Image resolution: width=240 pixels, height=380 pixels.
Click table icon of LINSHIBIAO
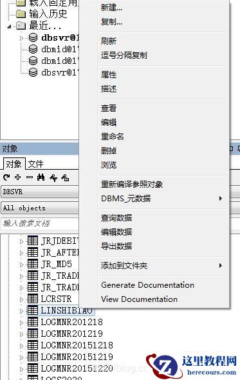[x=33, y=310]
